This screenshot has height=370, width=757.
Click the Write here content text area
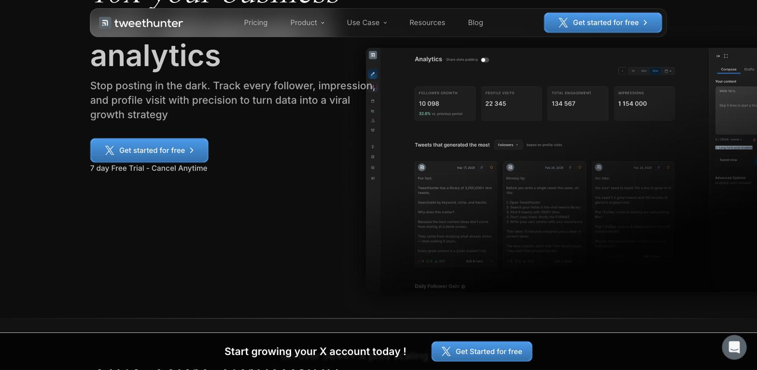736,110
